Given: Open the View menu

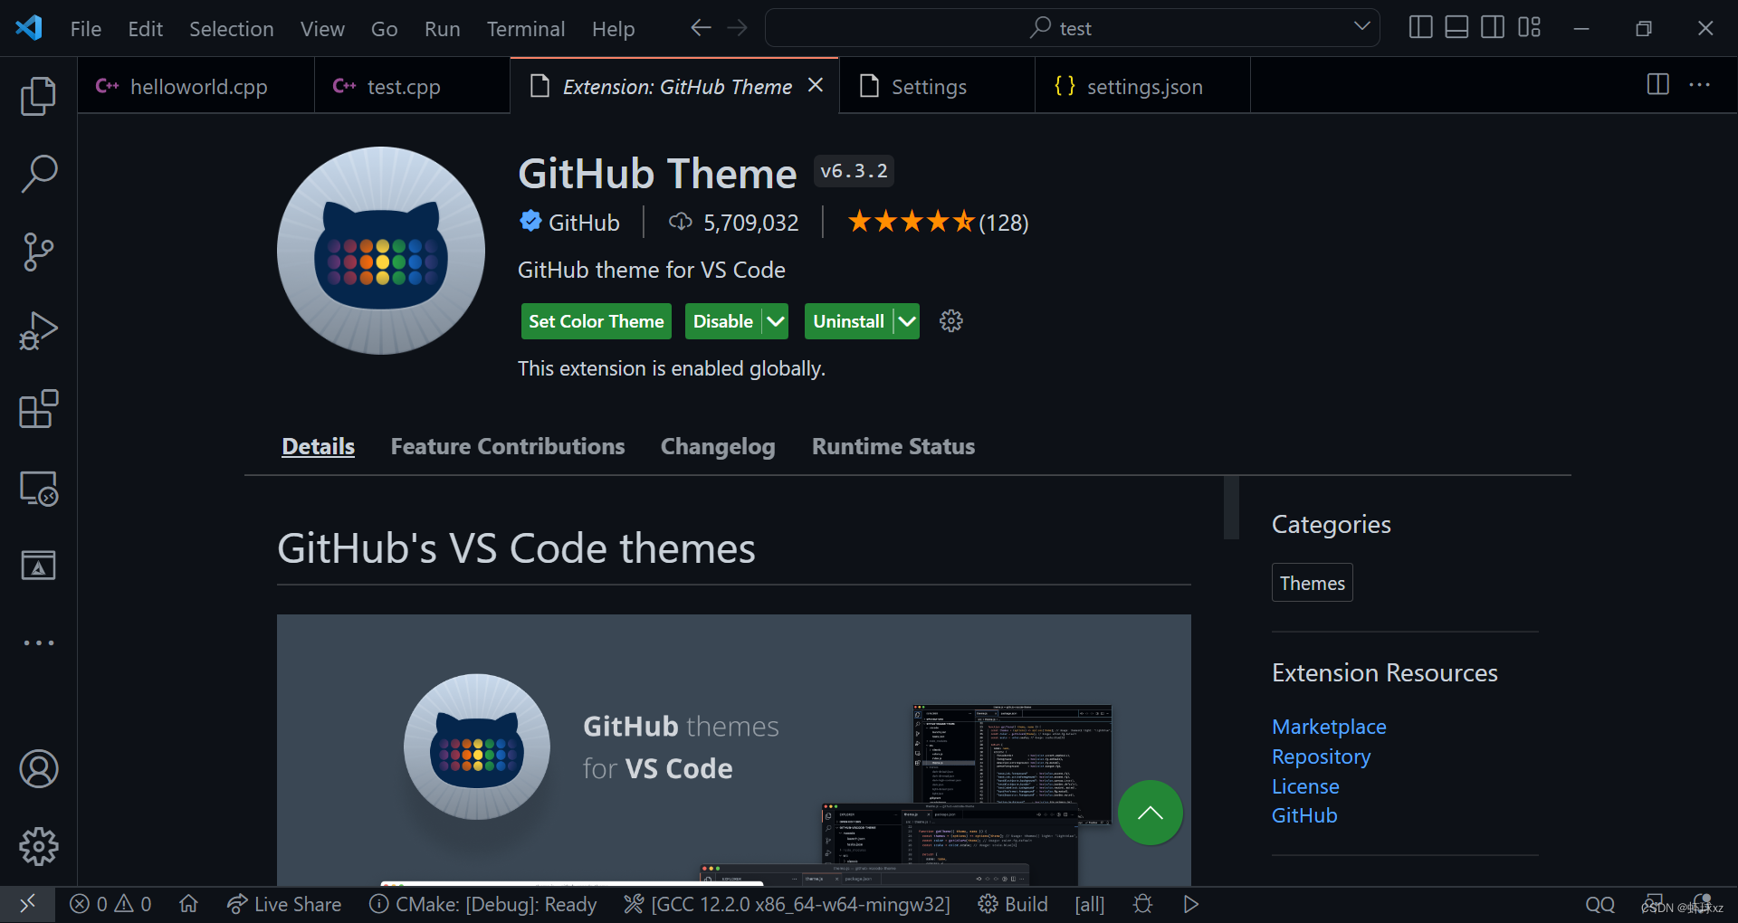Looking at the screenshot, I should 322,29.
